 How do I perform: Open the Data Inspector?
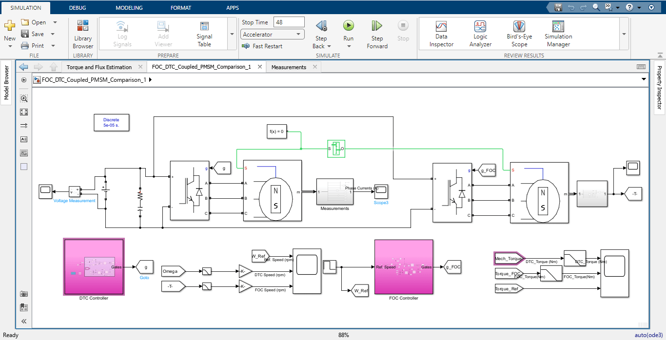tap(441, 33)
